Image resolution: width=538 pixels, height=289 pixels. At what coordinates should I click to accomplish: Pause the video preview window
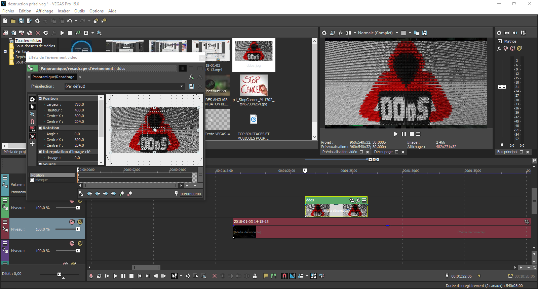point(404,134)
